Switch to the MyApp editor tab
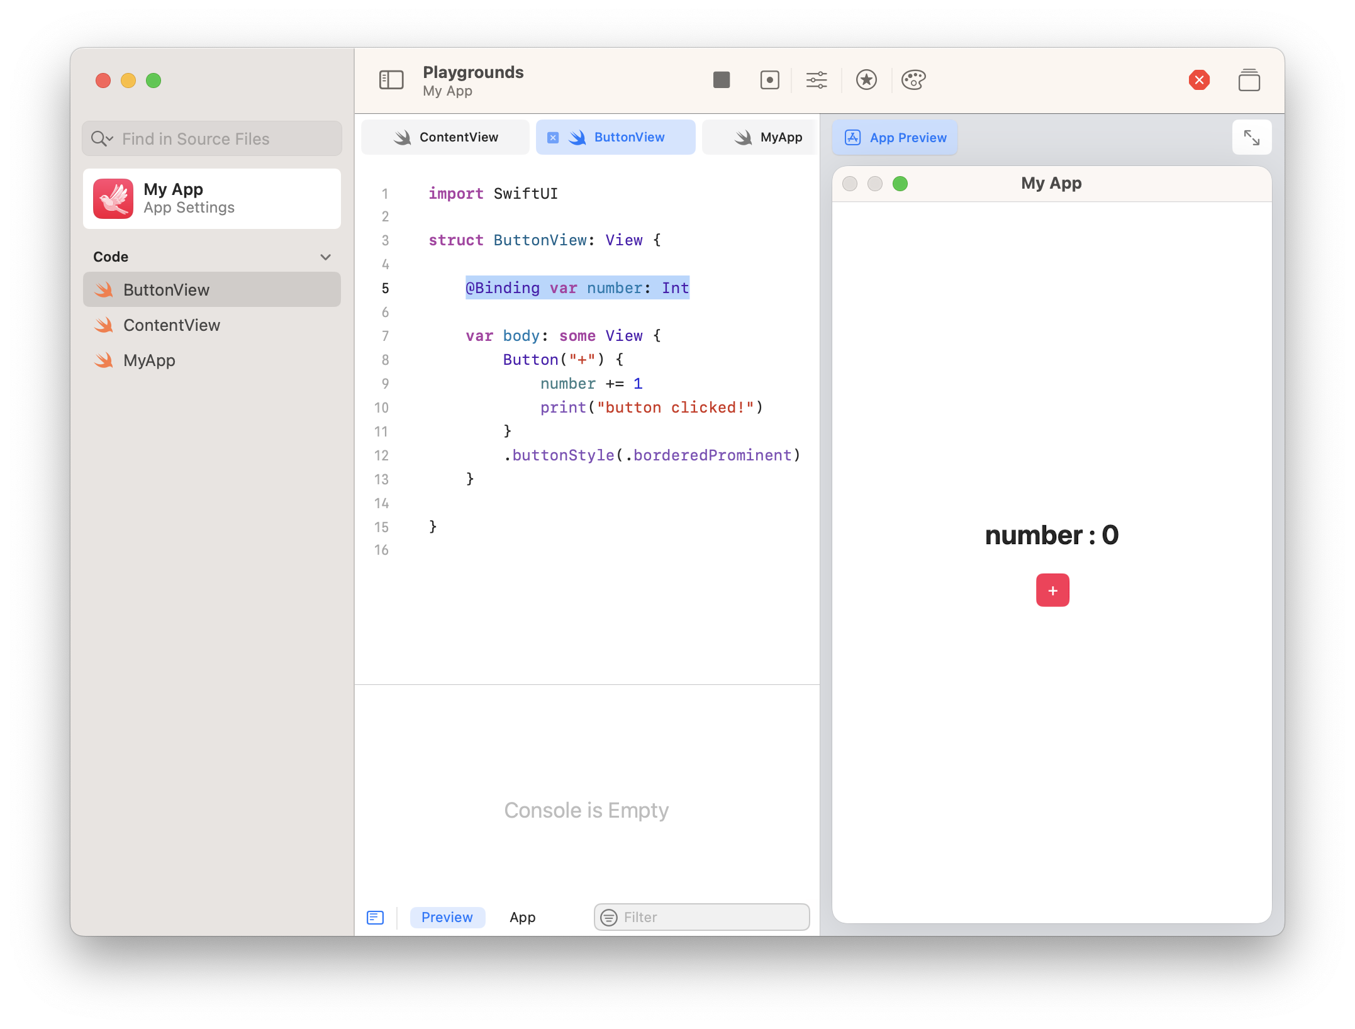This screenshot has height=1029, width=1355. (768, 137)
